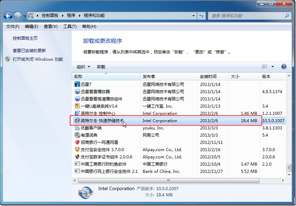Open address bar history dropdown
The height and width of the screenshot is (206, 296).
pyautogui.click(x=193, y=16)
